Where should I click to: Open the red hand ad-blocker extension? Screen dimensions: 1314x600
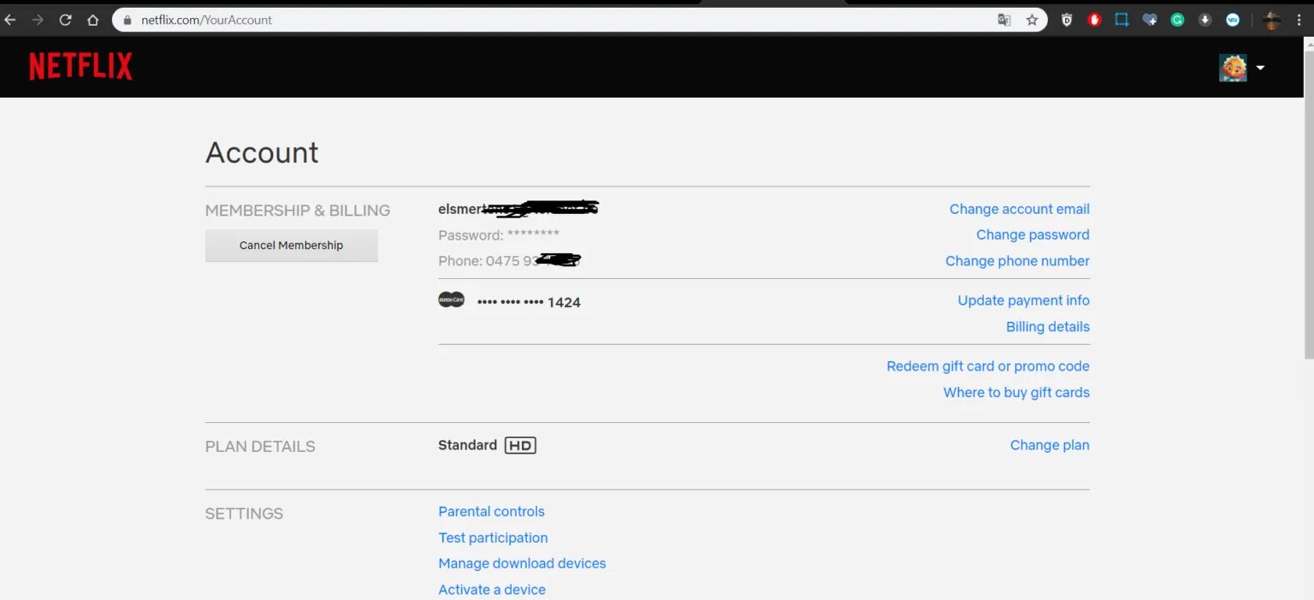coord(1094,20)
